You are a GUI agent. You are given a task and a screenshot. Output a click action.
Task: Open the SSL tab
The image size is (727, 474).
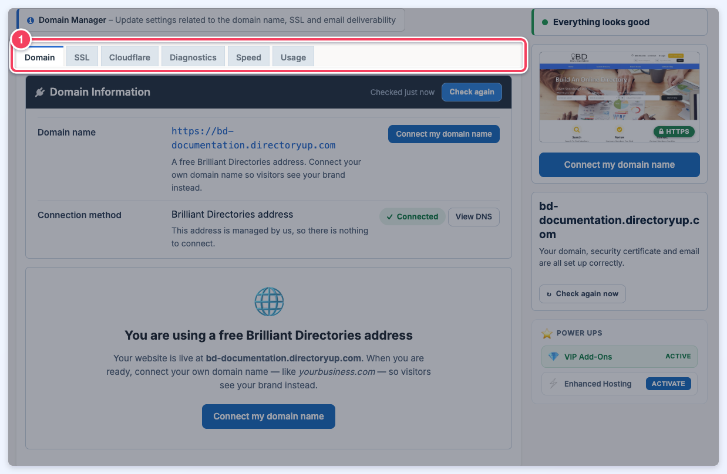click(x=82, y=57)
